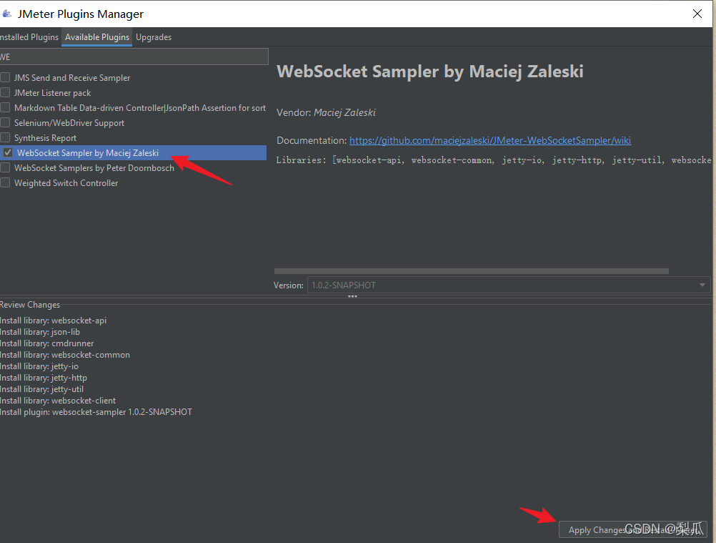This screenshot has height=543, width=716.
Task: Enable the Weighted Switch Controller checkbox
Action: point(6,183)
